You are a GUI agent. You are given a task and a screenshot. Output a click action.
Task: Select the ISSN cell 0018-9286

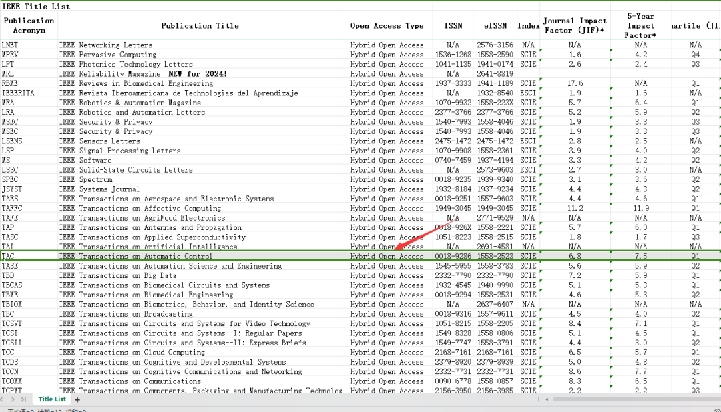[x=453, y=256]
